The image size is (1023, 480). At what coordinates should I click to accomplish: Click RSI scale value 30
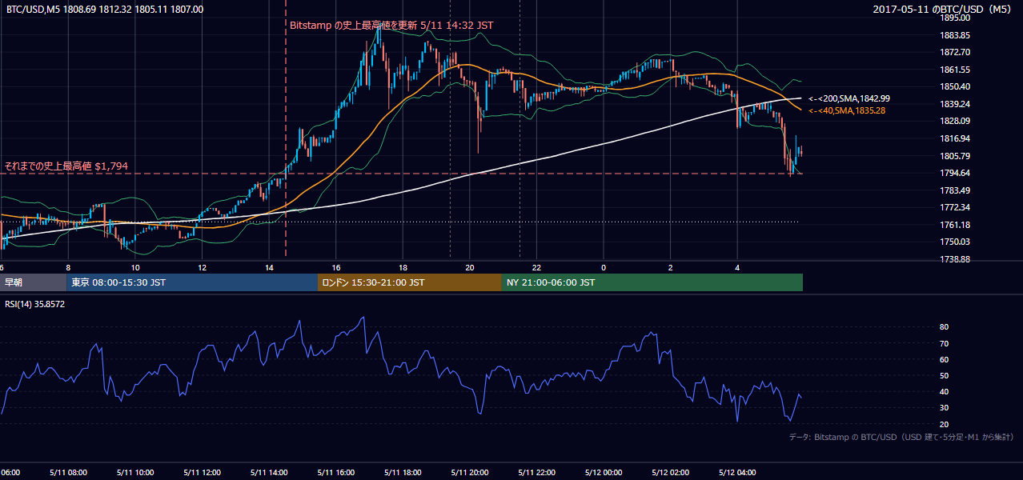pyautogui.click(x=944, y=407)
